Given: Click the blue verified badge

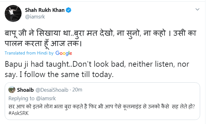Looking at the screenshot, I should tap(68, 10).
